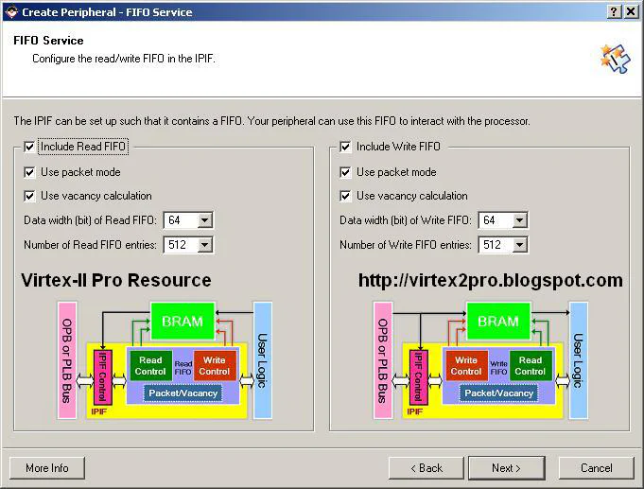Image resolution: width=644 pixels, height=489 pixels.
Task: Click the application icon in the title bar
Action: pyautogui.click(x=10, y=11)
